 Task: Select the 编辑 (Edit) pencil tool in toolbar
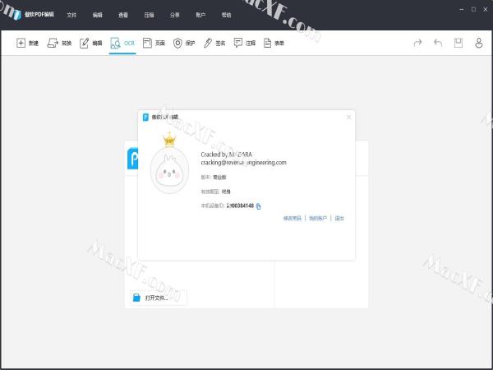(x=91, y=43)
